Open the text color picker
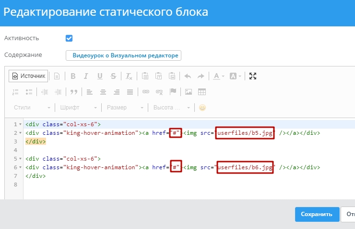Image resolution: width=355 pixels, height=229 pixels. click(x=218, y=76)
